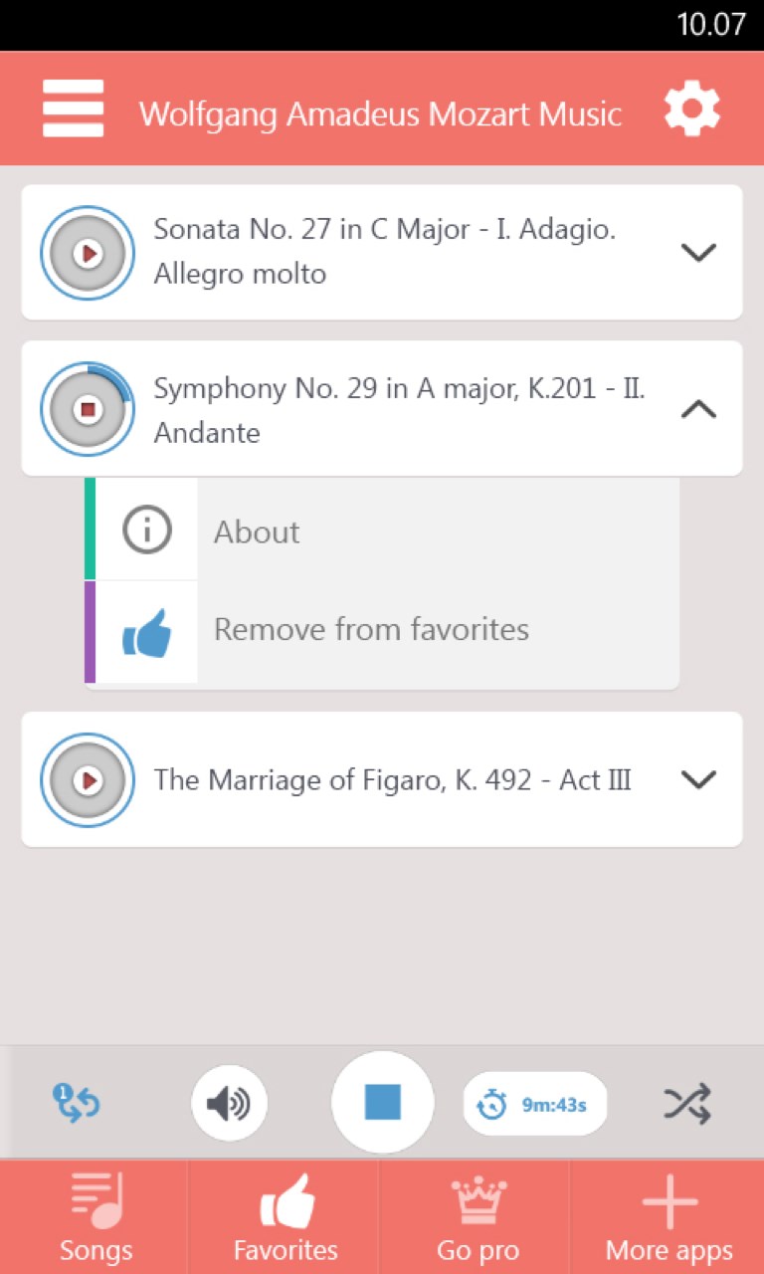764x1274 pixels.
Task: Switch to the Songs tab
Action: [95, 1216]
